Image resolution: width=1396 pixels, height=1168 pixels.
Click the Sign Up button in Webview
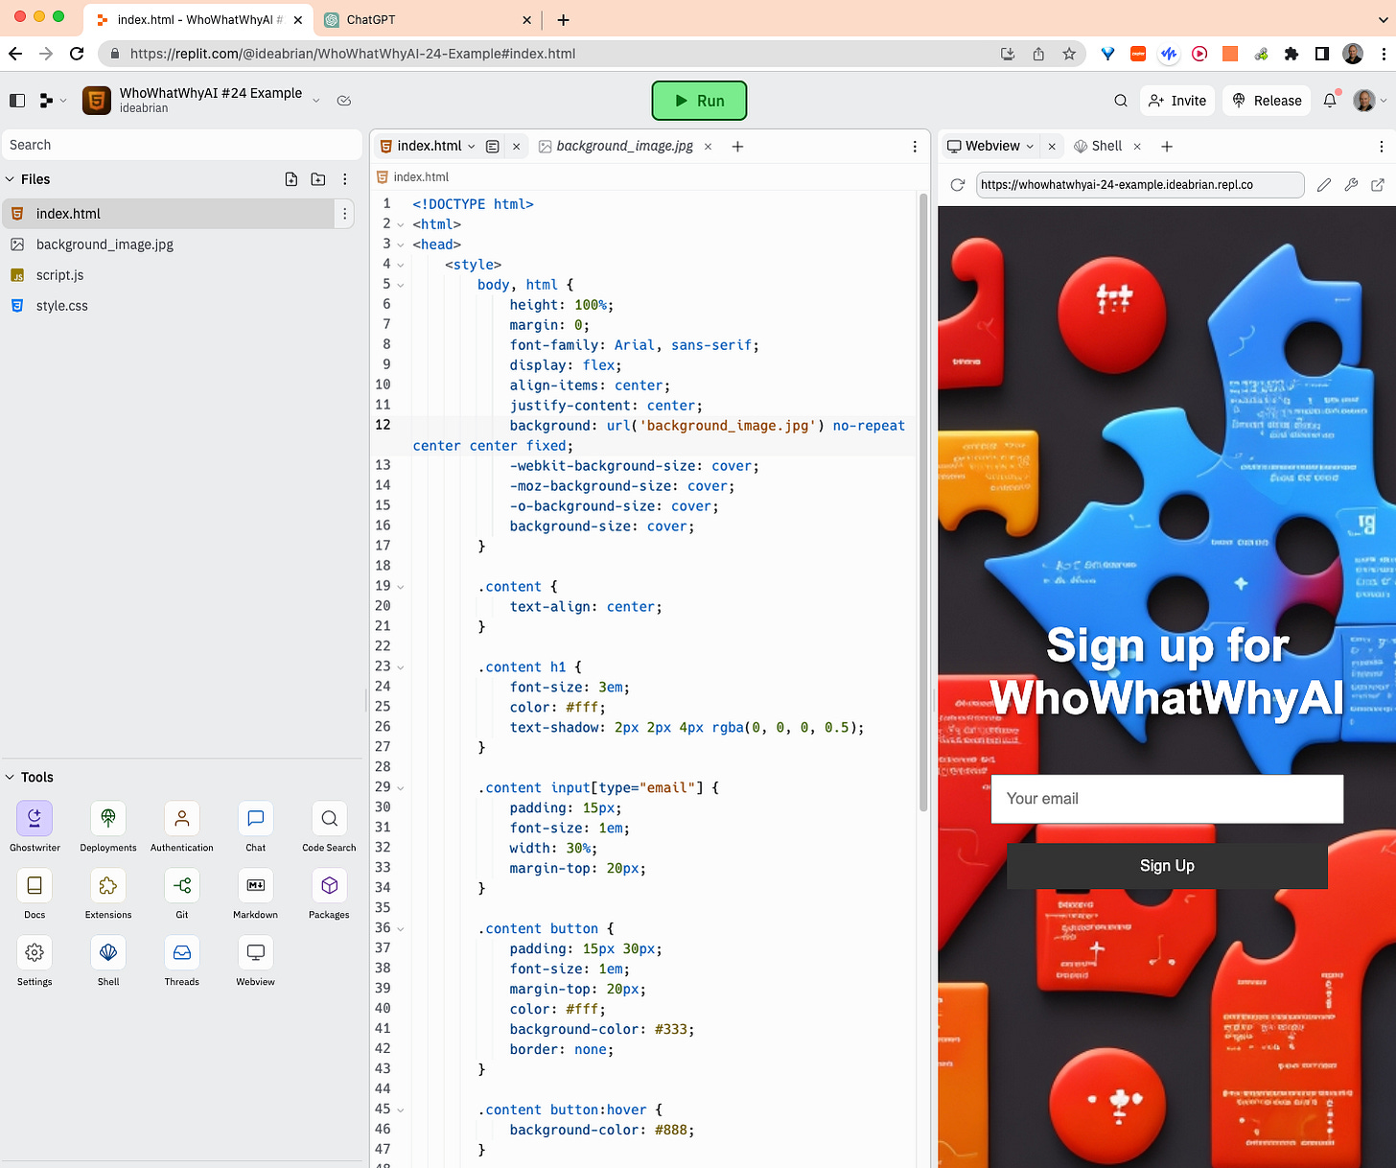(1167, 866)
